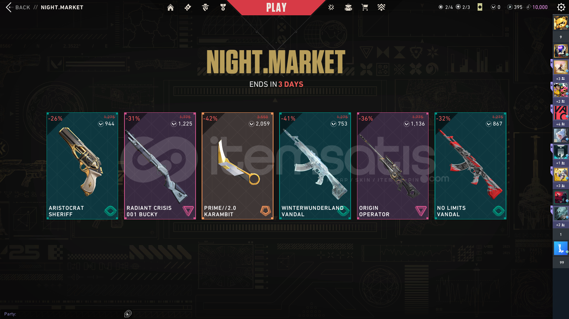Select the Aristocrat Sheriff offer card
569x319 pixels.
pyautogui.click(x=82, y=166)
